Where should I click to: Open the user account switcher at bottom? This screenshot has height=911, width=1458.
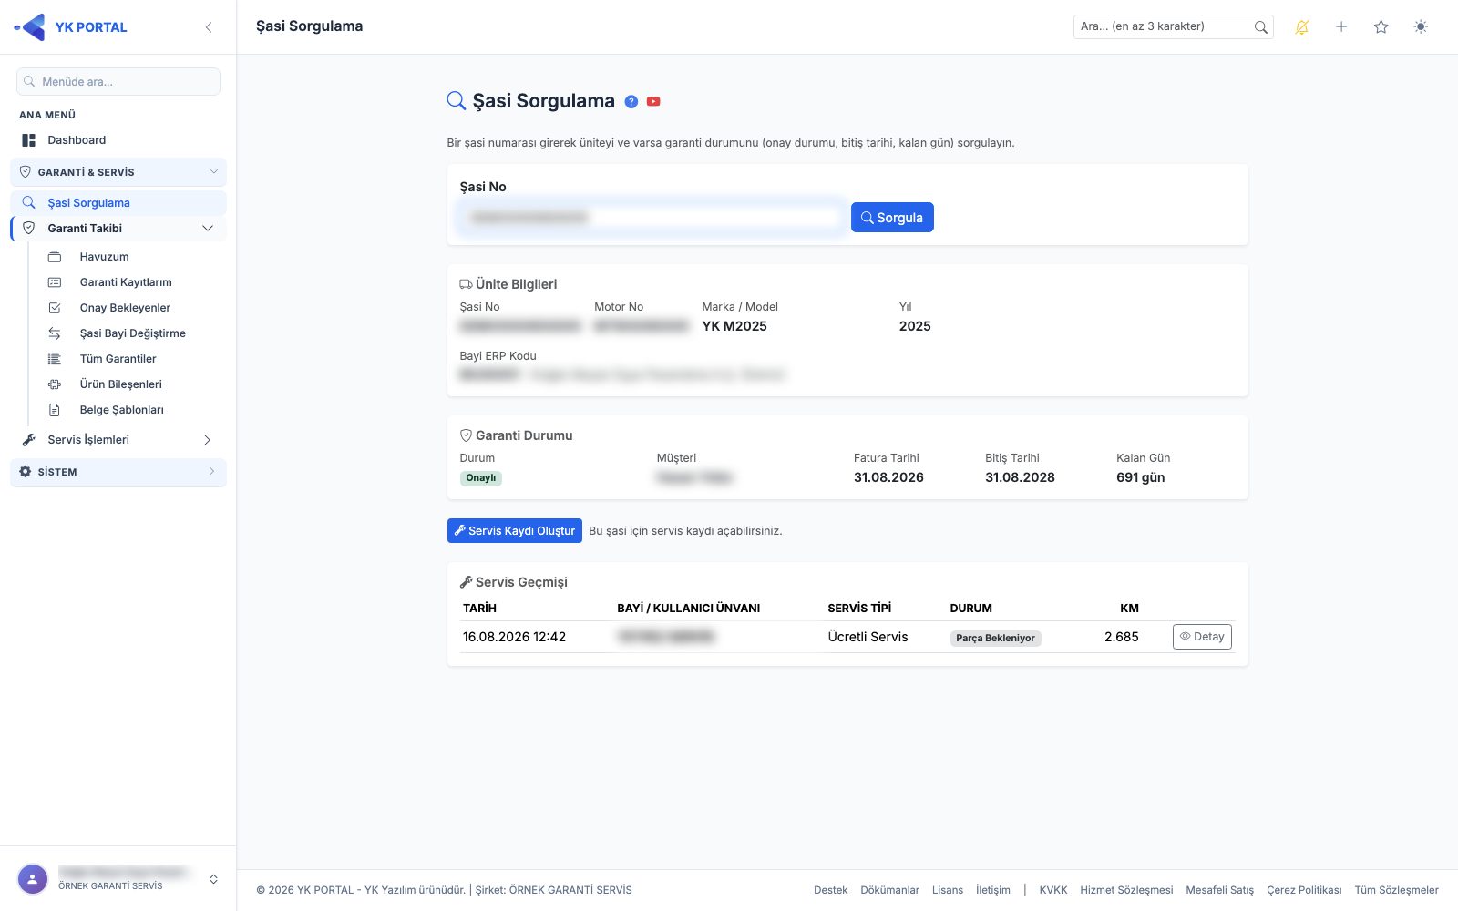coord(213,879)
